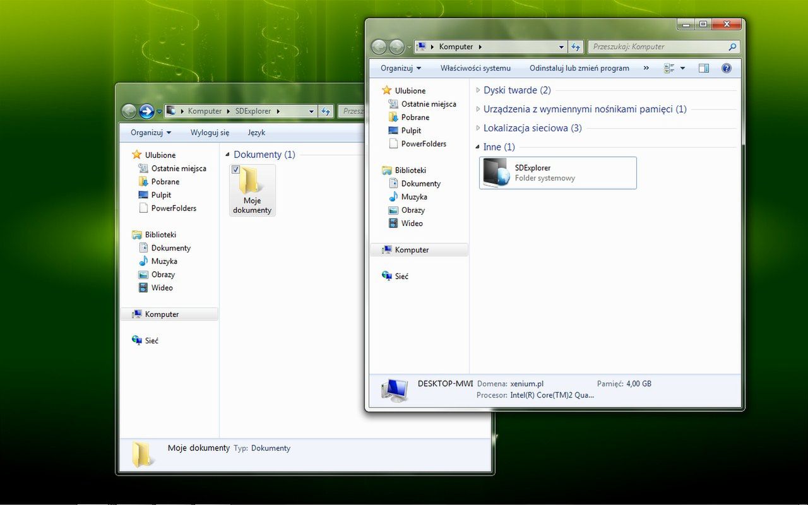Click Właściwości systemu toolbar button
The width and height of the screenshot is (808, 505).
475,68
